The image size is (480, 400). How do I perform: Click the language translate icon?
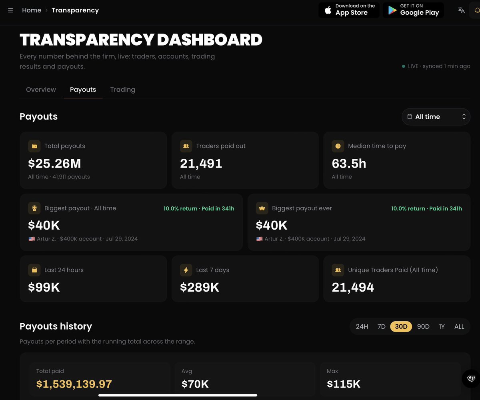click(x=461, y=10)
